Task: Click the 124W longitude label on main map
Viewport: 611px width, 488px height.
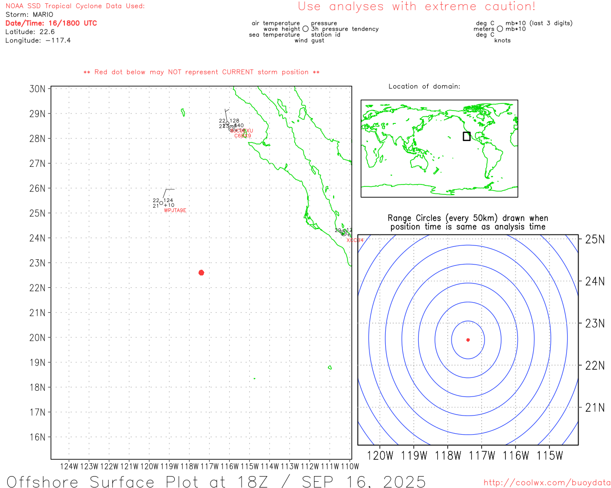Action: coord(69,466)
